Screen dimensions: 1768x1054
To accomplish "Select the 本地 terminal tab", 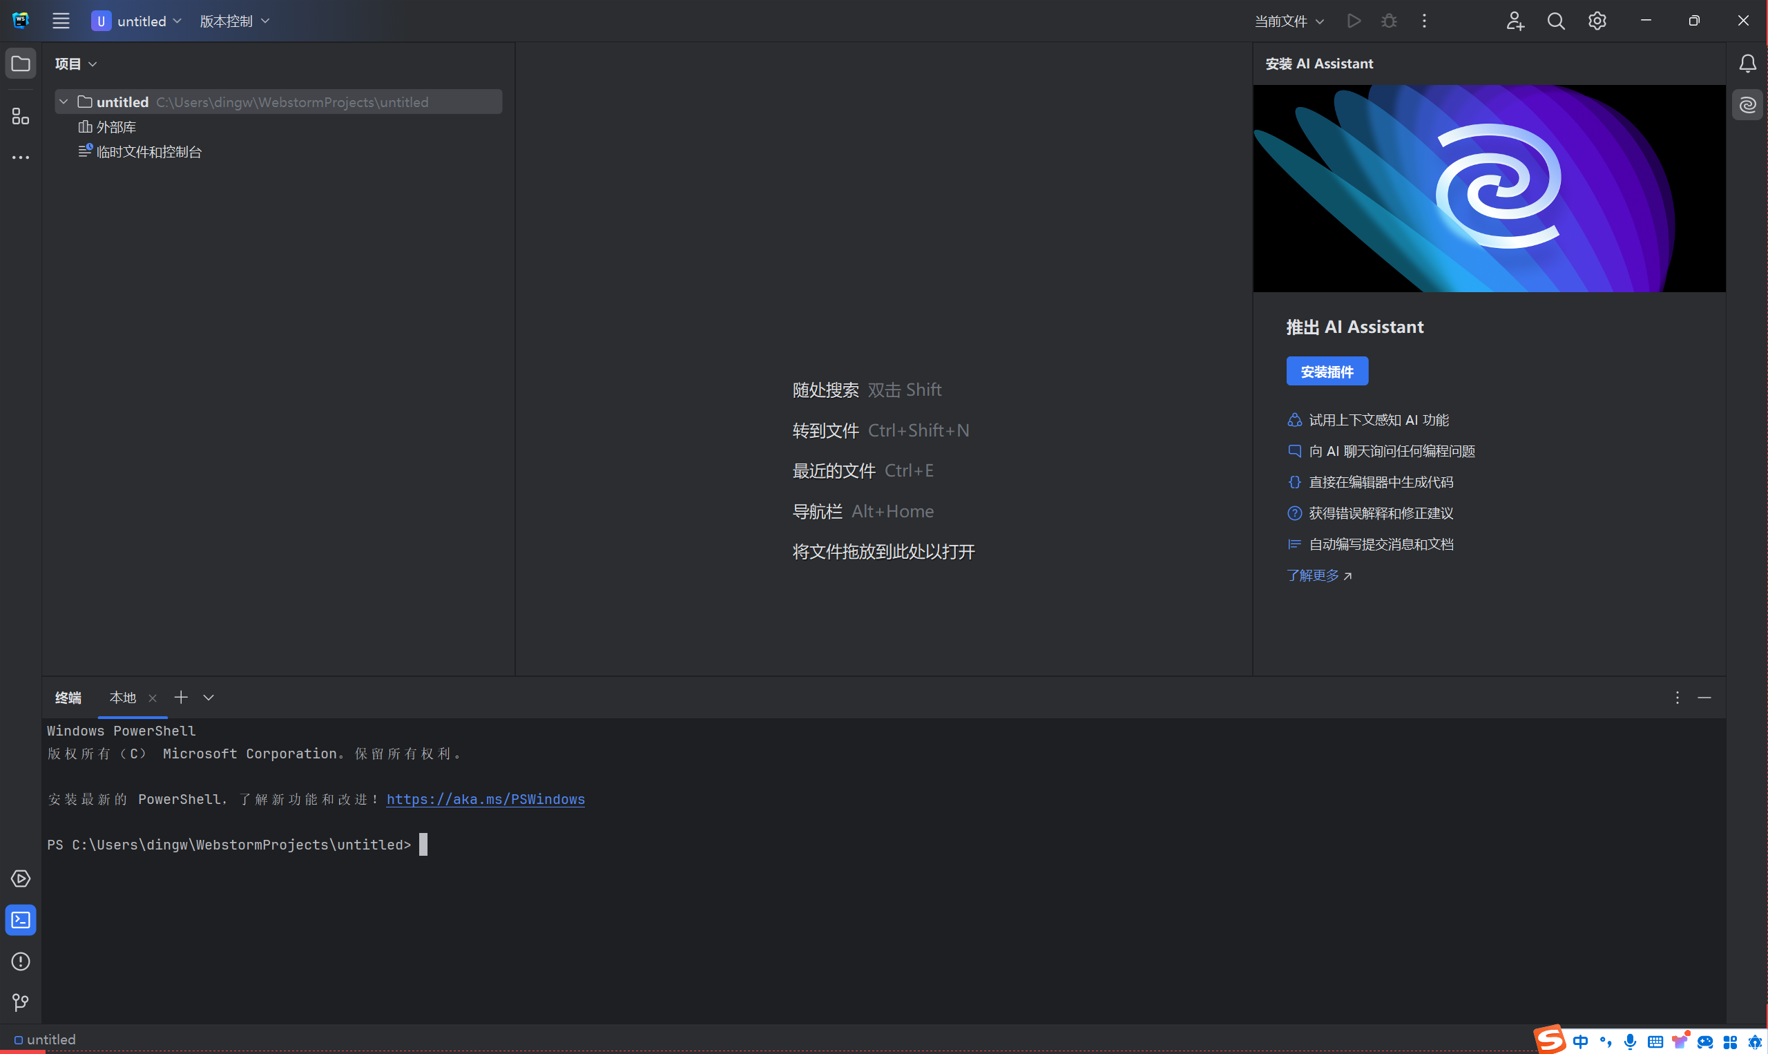I will (x=122, y=698).
